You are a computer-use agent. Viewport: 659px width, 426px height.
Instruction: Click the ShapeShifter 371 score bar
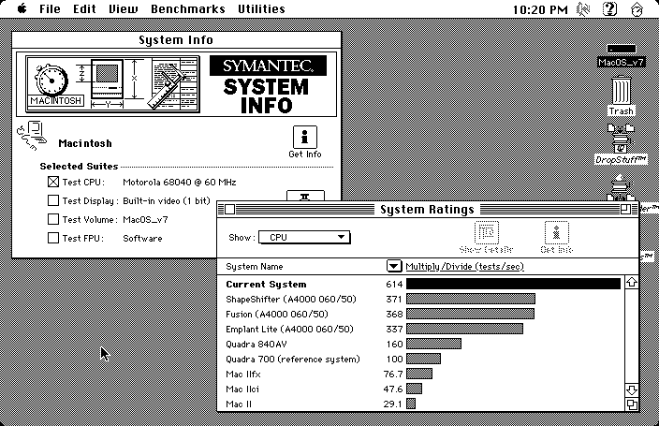(x=471, y=299)
